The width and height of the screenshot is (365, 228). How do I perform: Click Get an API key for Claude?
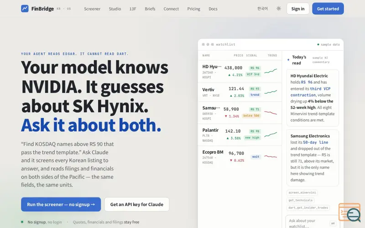[x=137, y=204]
